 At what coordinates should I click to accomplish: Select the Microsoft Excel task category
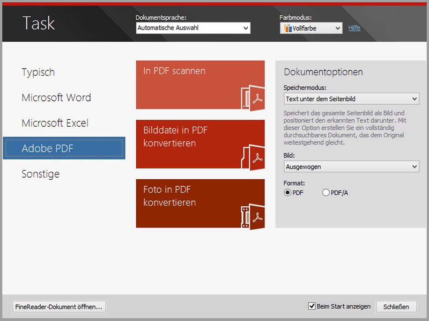click(x=55, y=123)
